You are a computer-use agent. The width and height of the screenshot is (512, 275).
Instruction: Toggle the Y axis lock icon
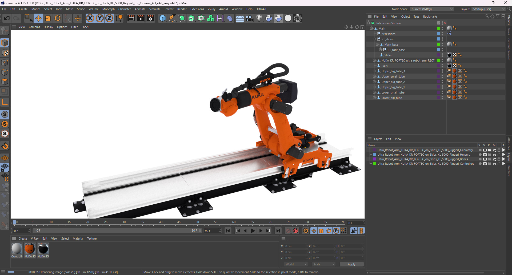coord(100,18)
